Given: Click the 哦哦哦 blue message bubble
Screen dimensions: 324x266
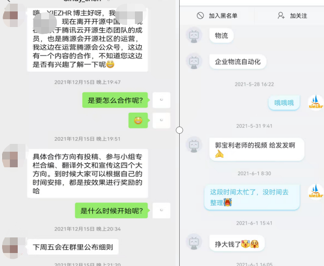Looking at the screenshot, I should click(284, 103).
